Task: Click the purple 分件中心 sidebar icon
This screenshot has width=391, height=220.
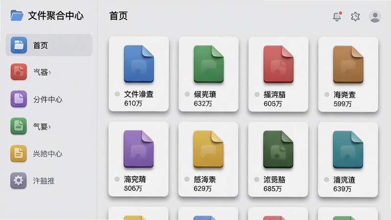Action: click(19, 99)
